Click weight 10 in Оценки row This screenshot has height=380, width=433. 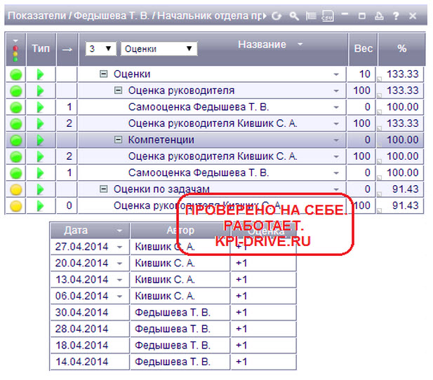(364, 74)
